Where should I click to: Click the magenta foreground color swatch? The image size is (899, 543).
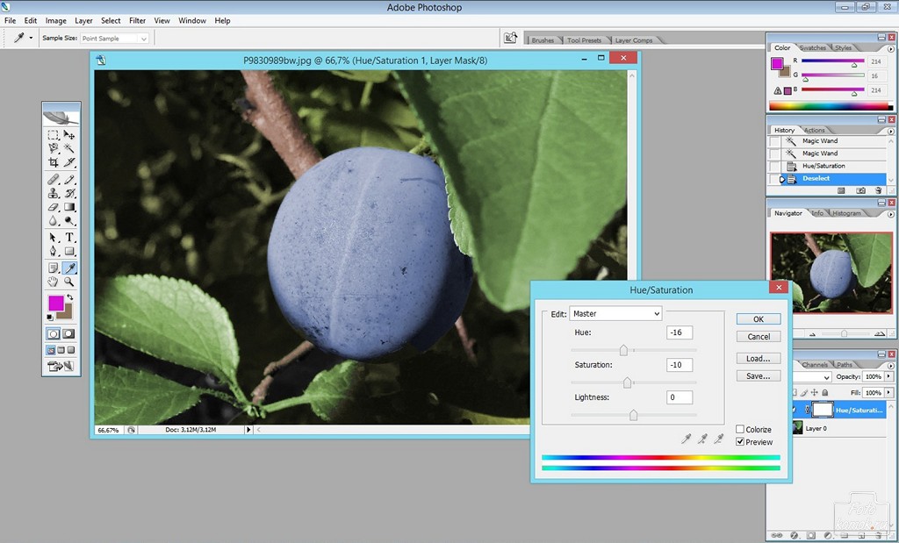[x=55, y=303]
